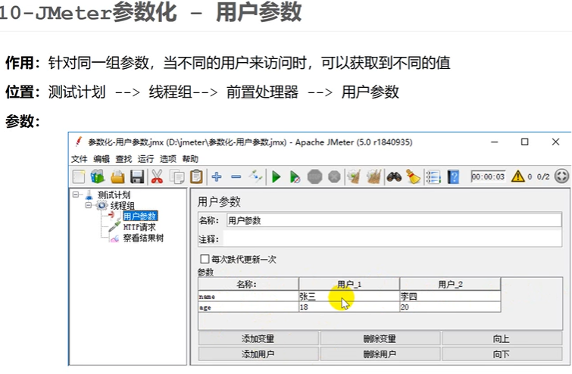Click the 00:00:03 elapsed time field
The image size is (572, 374).
(488, 177)
